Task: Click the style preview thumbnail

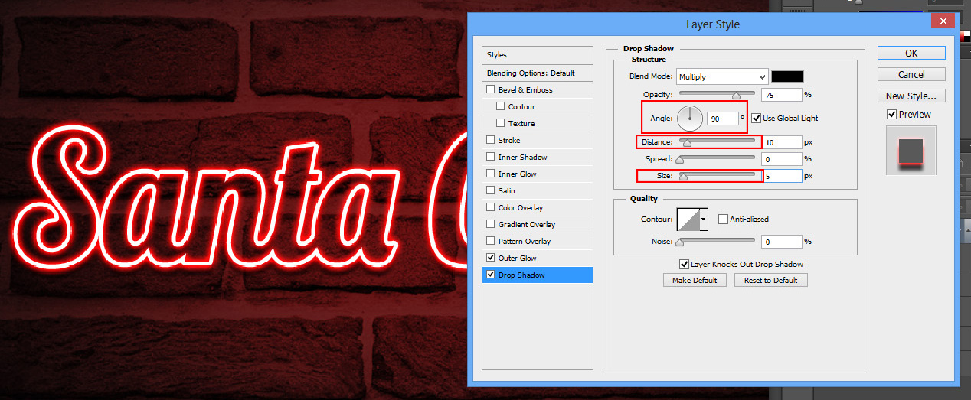Action: [911, 151]
